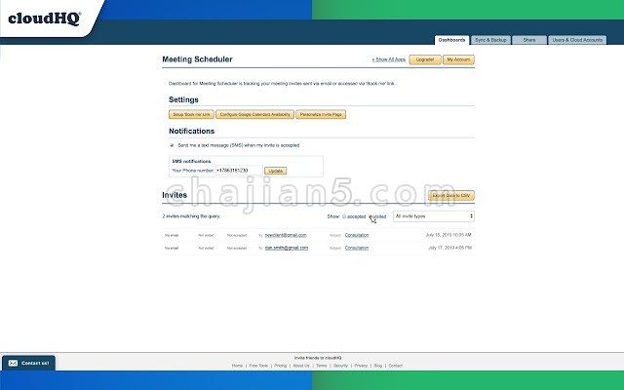
Task: Open the 'All invite types' dropdown
Action: 434,216
